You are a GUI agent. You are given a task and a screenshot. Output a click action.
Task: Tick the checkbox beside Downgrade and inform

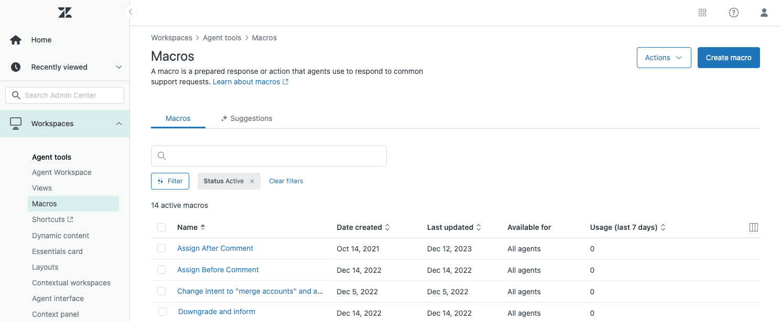tap(161, 311)
